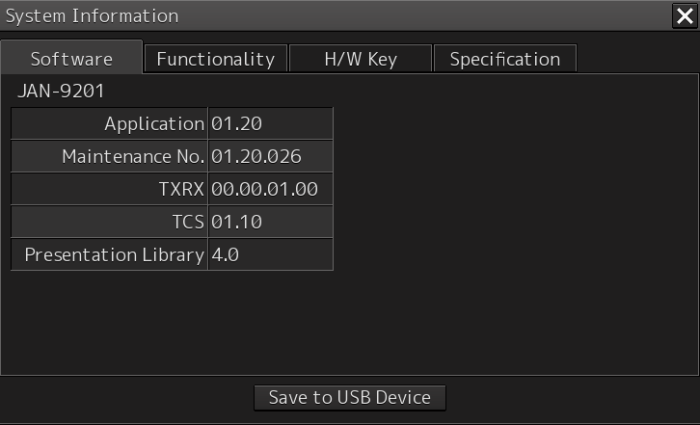Viewport: 700px width, 425px height.
Task: Switch to the Software tab
Action: (71, 59)
